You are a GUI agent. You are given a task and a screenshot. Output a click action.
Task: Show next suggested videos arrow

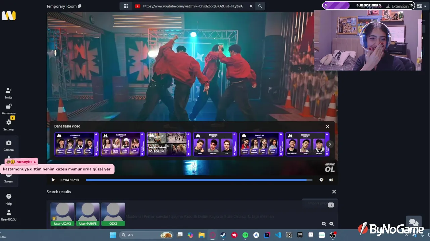330,144
